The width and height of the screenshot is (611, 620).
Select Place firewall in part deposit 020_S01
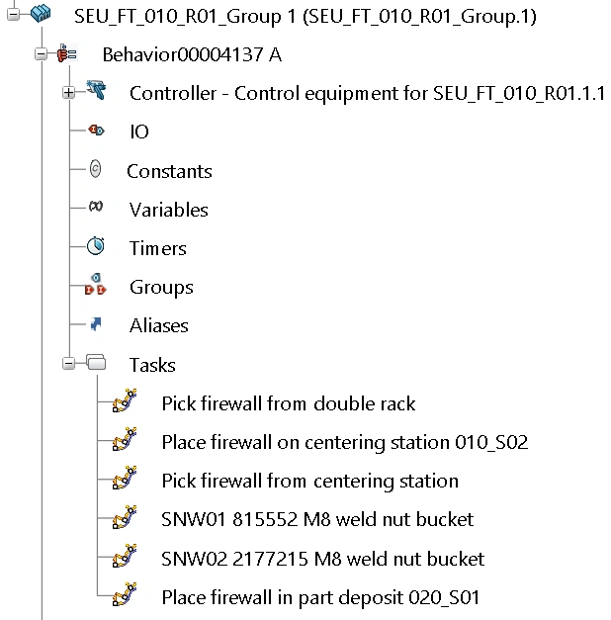320,597
